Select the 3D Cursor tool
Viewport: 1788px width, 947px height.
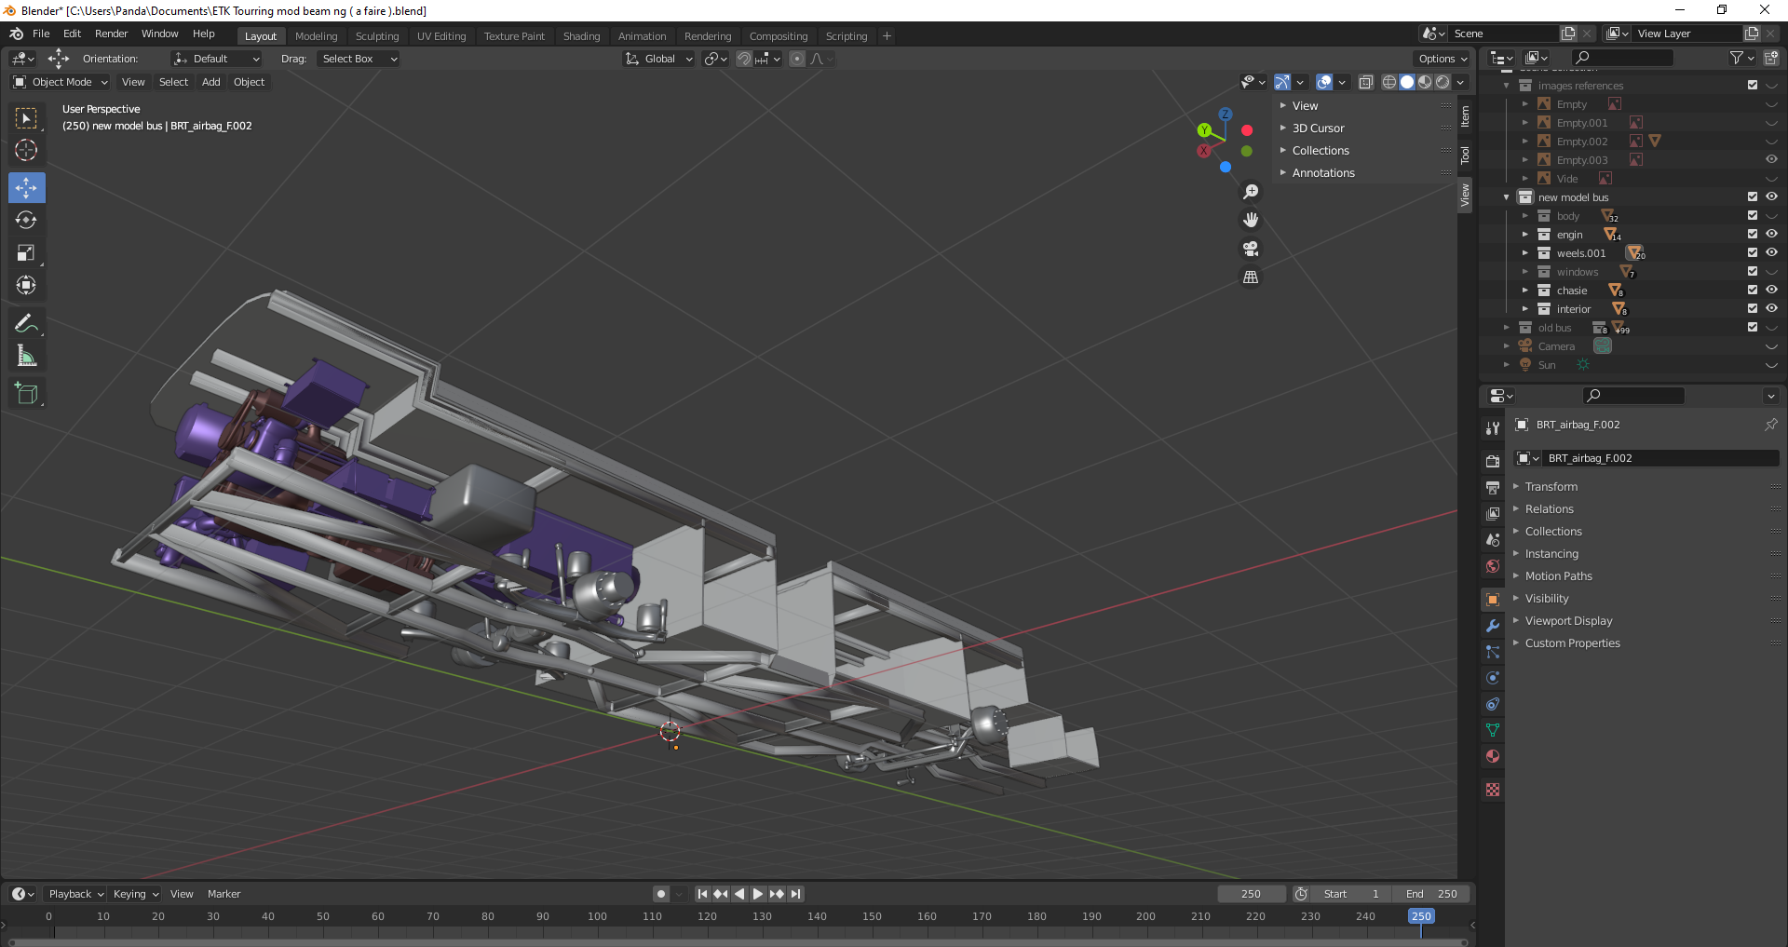[x=26, y=151]
